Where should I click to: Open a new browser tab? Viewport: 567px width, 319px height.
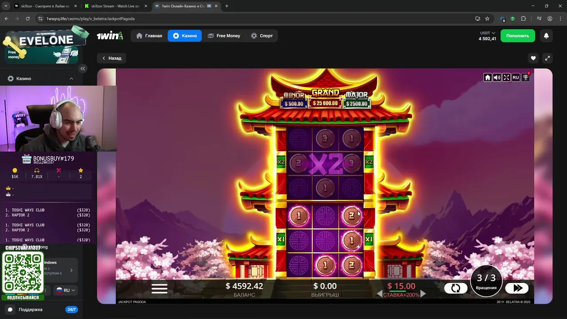[227, 6]
